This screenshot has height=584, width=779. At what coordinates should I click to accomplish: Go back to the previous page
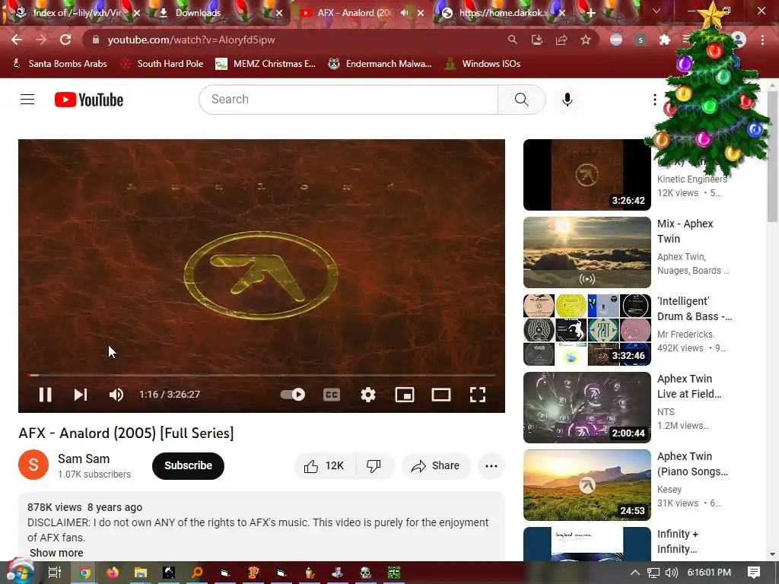coord(17,40)
